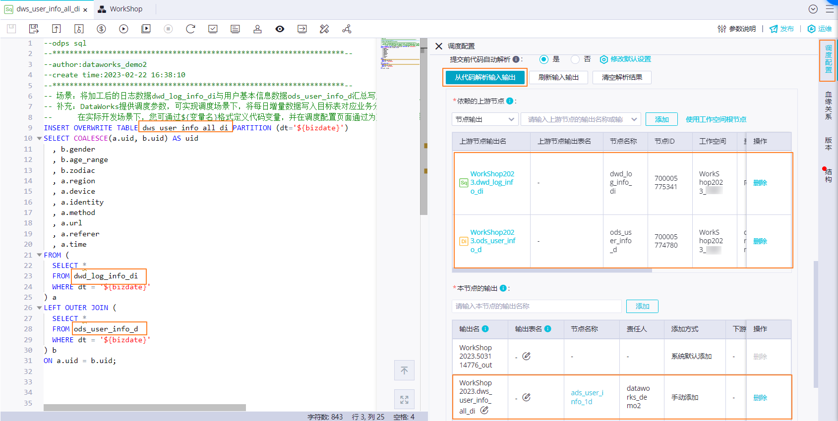Click the ruler and pencil tools icon
Image resolution: width=838 pixels, height=421 pixels.
[324, 29]
